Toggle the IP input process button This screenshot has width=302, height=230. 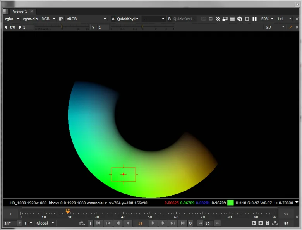tap(61, 19)
